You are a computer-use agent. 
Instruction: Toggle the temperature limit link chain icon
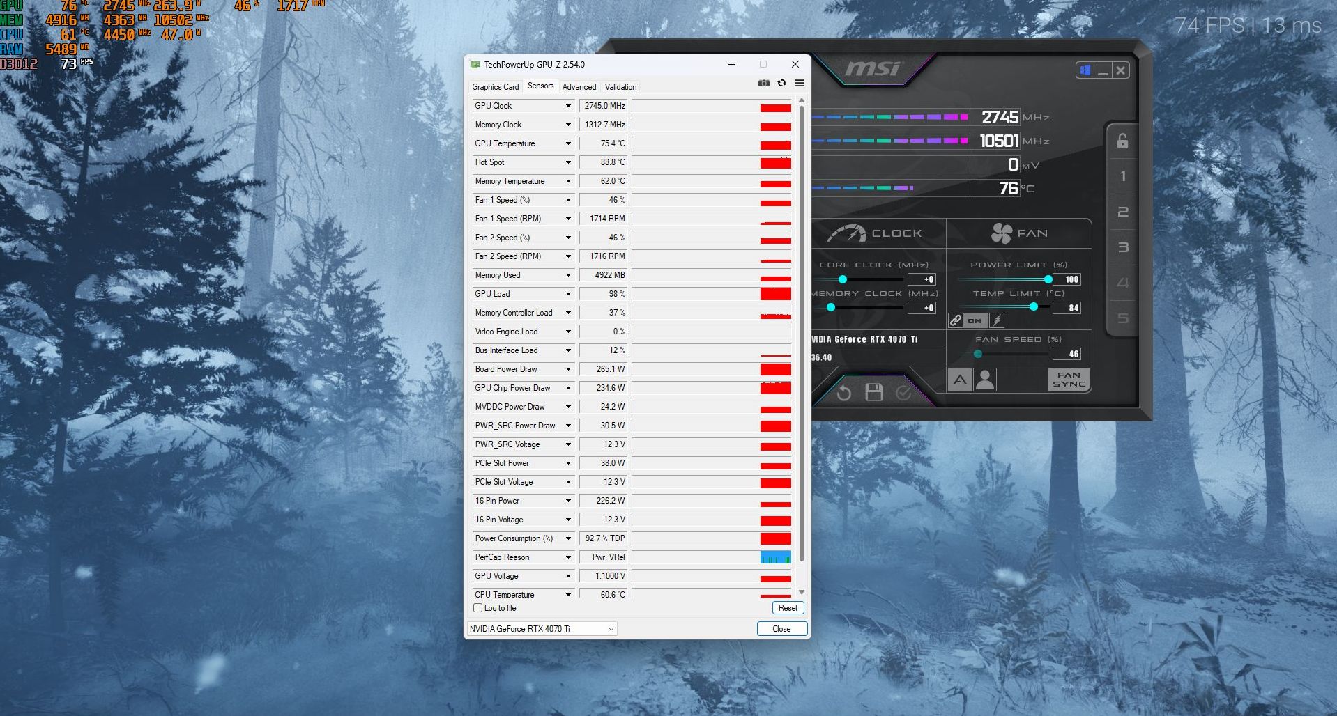click(x=956, y=320)
